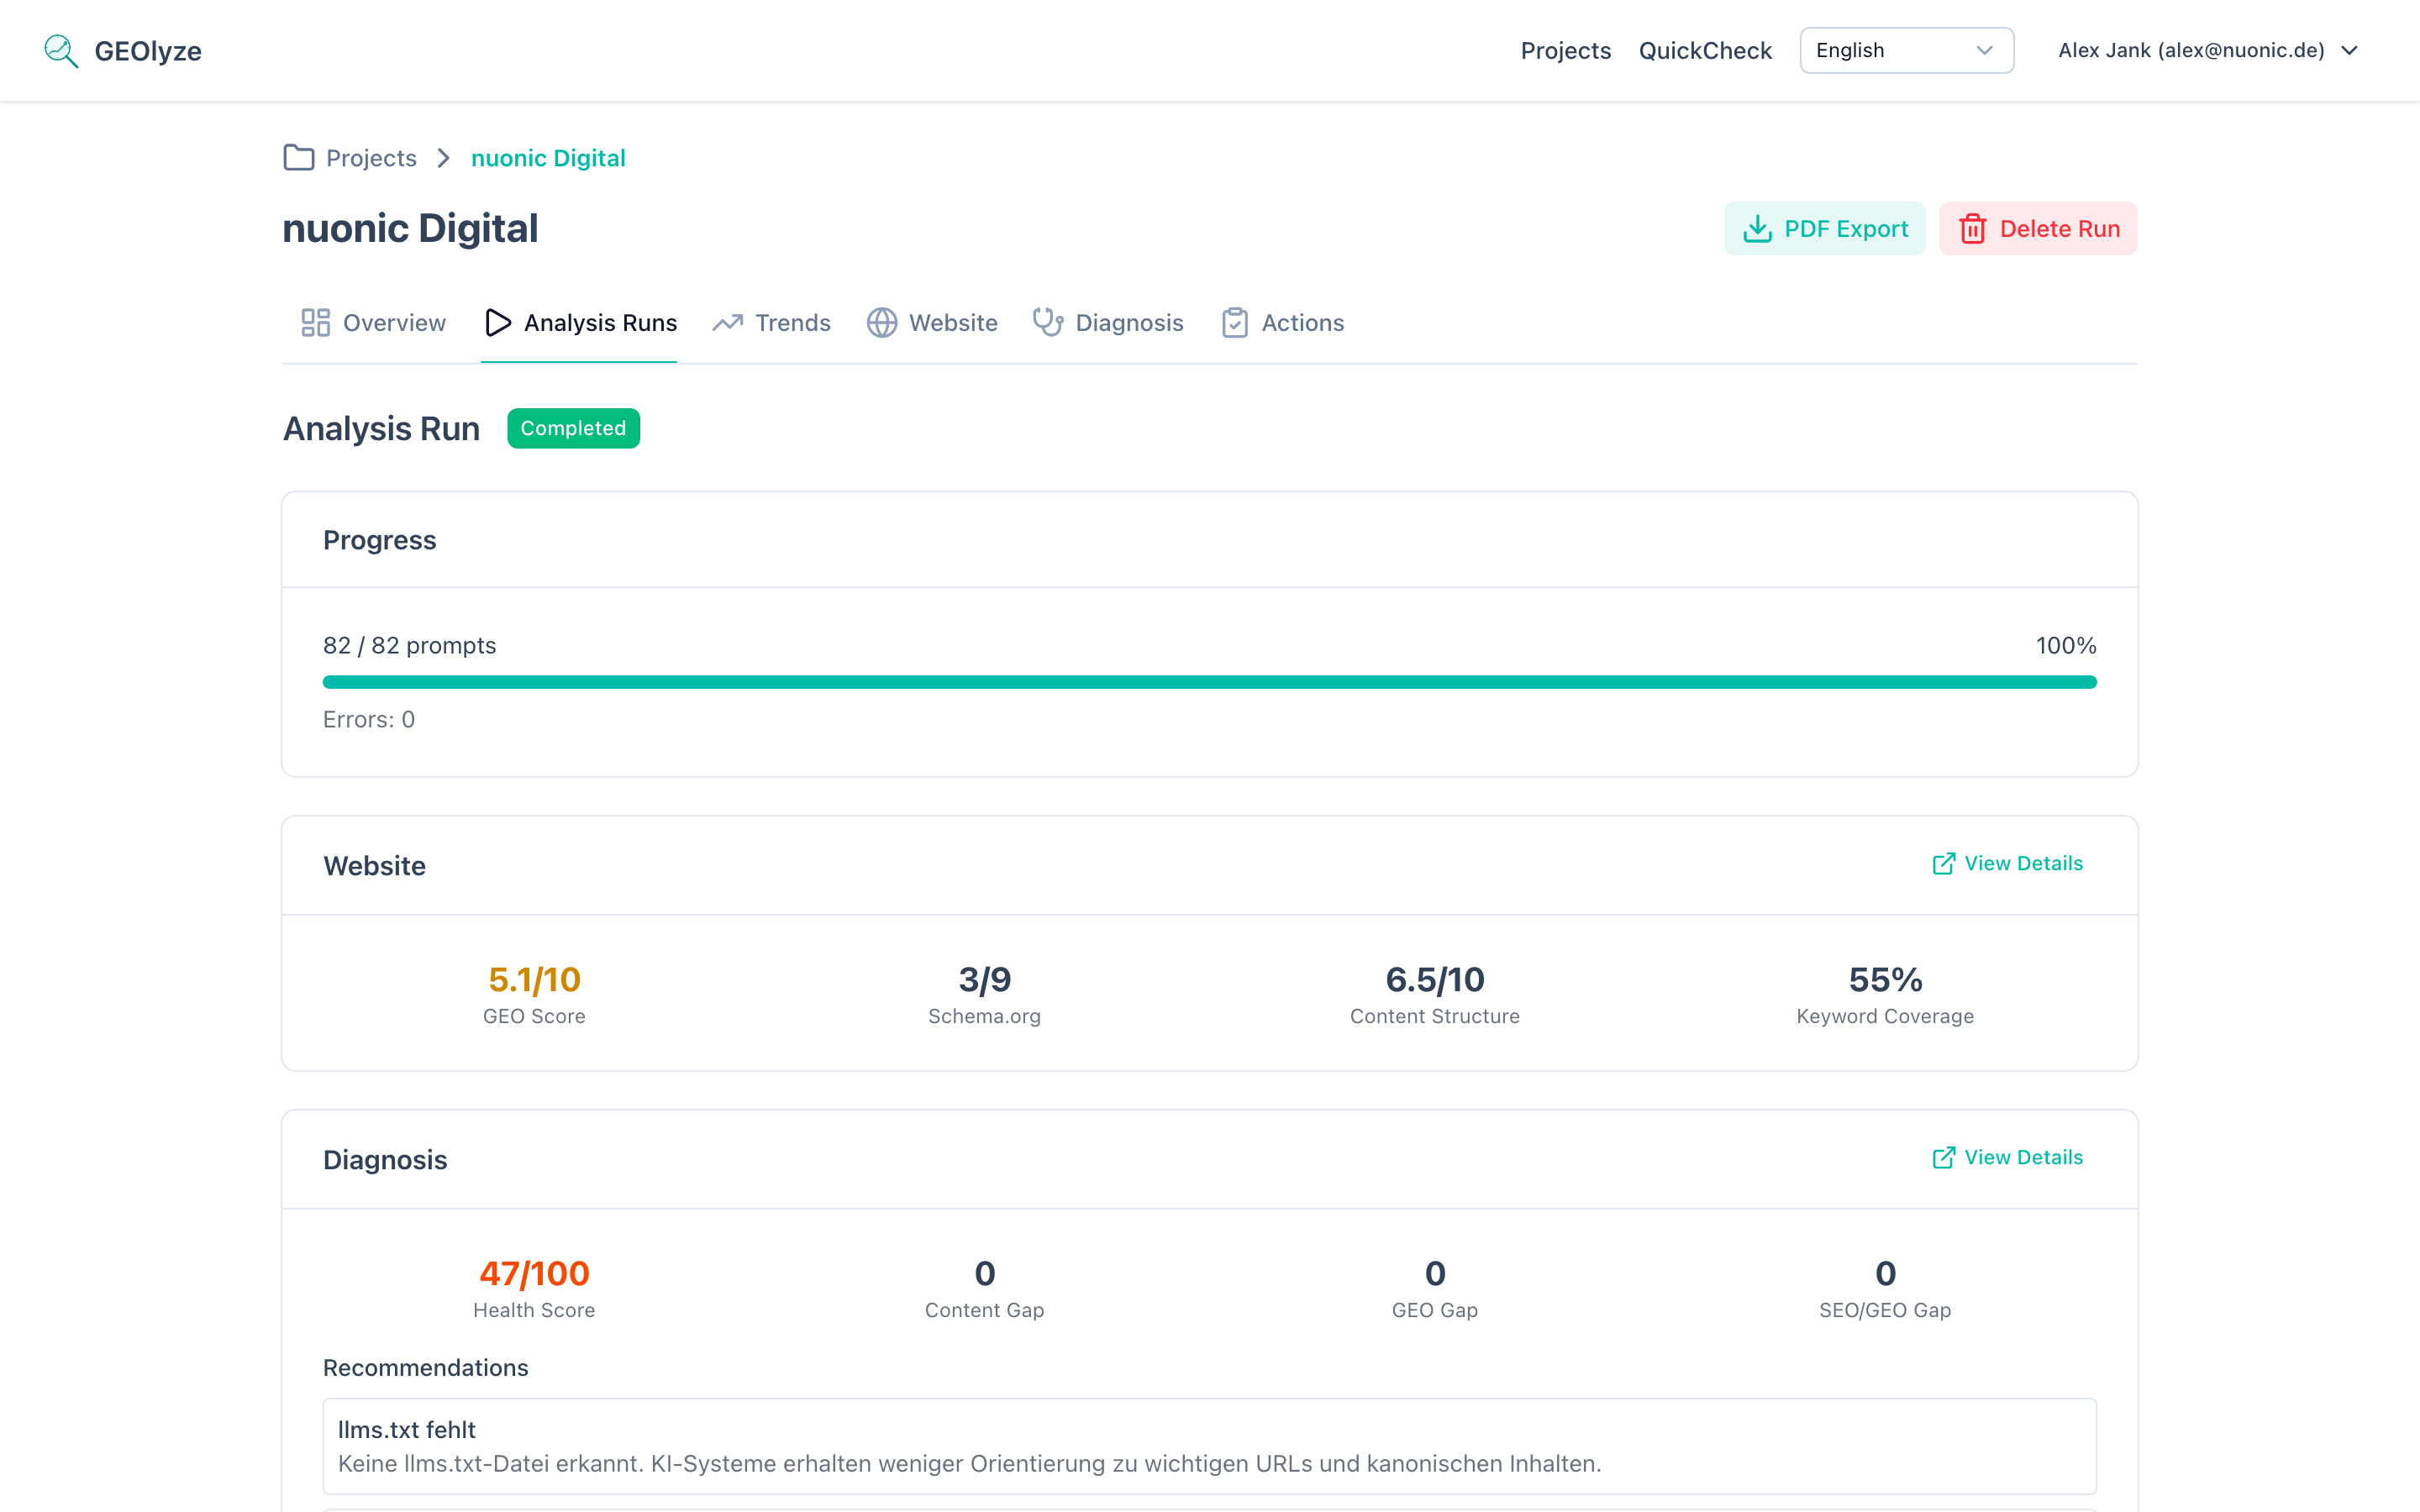The width and height of the screenshot is (2420, 1512).
Task: Open the QuickCheck menu item
Action: coord(1705,50)
